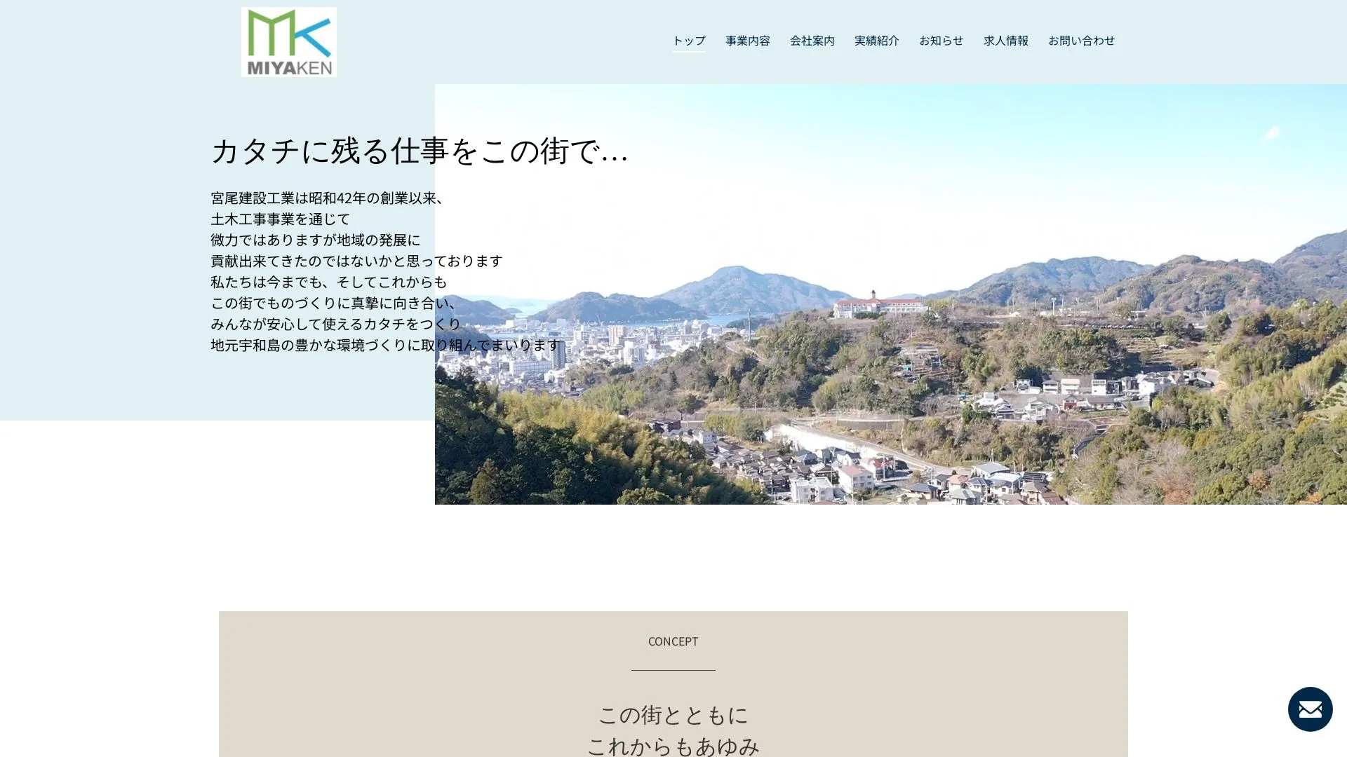Open the 事業内容 menu item
The height and width of the screenshot is (757, 1347).
(x=747, y=41)
